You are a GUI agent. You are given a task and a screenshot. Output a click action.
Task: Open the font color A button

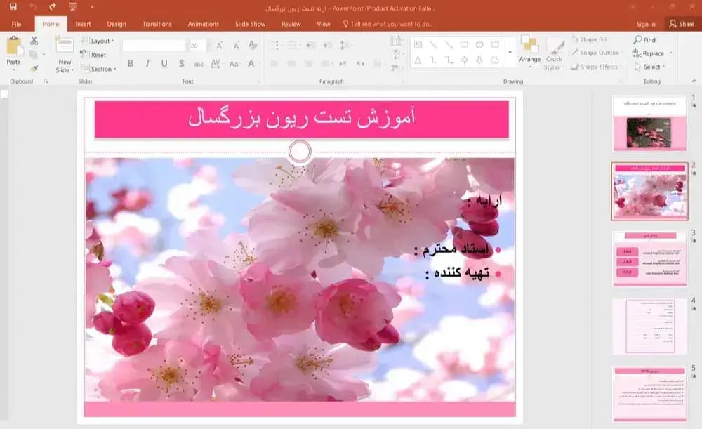(251, 64)
